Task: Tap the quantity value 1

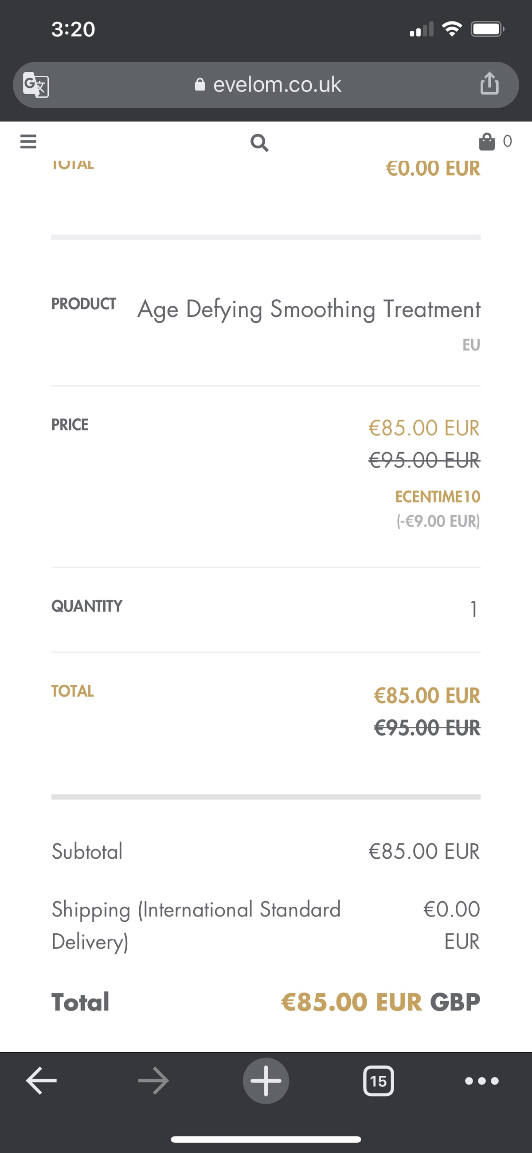Action: pos(474,609)
